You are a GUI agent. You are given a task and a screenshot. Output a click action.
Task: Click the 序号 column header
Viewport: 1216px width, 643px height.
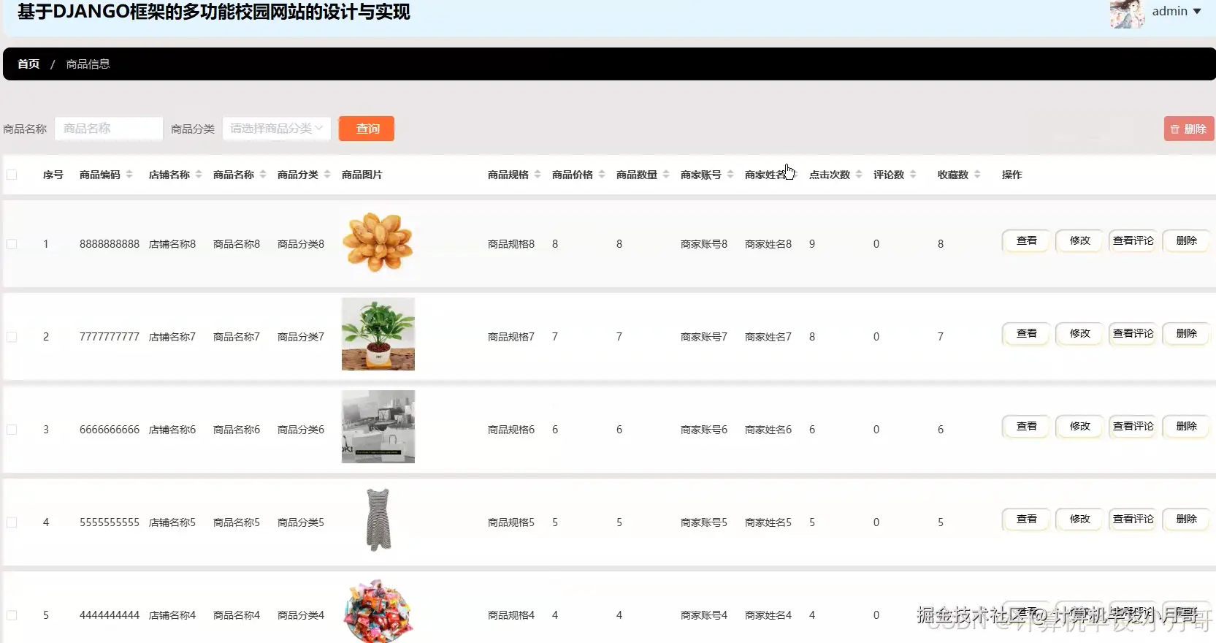[53, 175]
